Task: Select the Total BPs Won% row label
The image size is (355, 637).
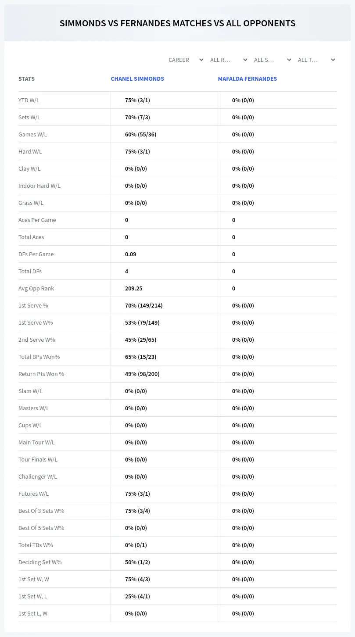Action: tap(39, 357)
